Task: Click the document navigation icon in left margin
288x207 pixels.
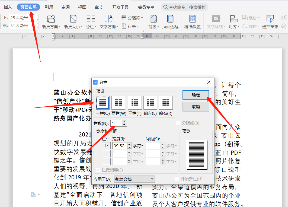Action: (x=33, y=195)
